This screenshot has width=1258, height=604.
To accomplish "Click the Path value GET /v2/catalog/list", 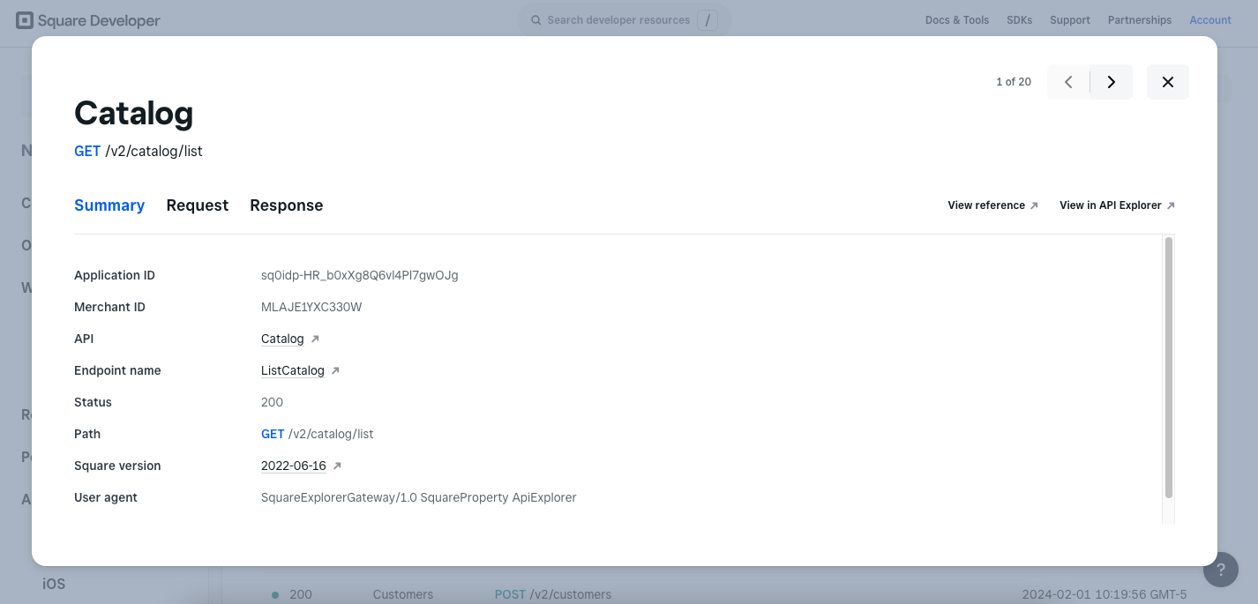I will point(318,434).
